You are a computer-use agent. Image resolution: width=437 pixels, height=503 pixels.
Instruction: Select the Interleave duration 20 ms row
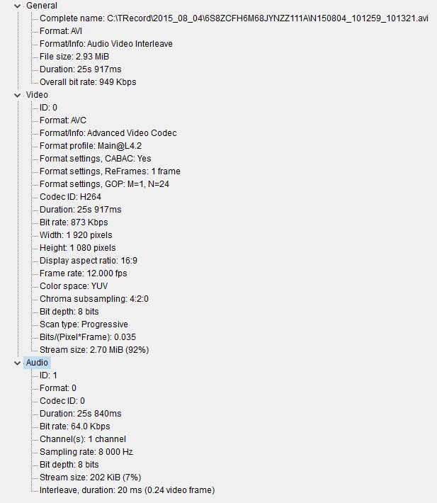(127, 490)
